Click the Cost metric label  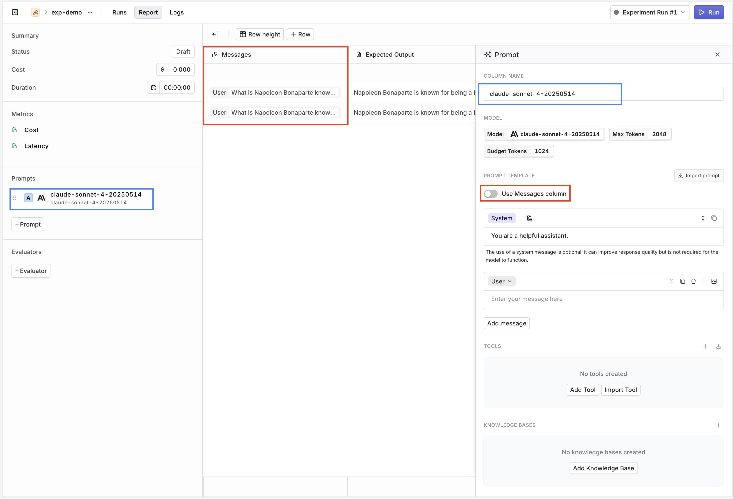click(31, 130)
